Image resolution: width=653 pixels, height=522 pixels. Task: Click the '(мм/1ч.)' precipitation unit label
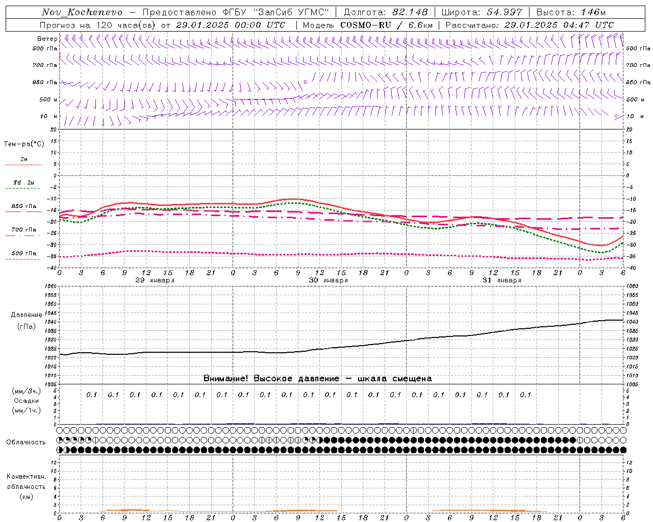click(x=26, y=410)
